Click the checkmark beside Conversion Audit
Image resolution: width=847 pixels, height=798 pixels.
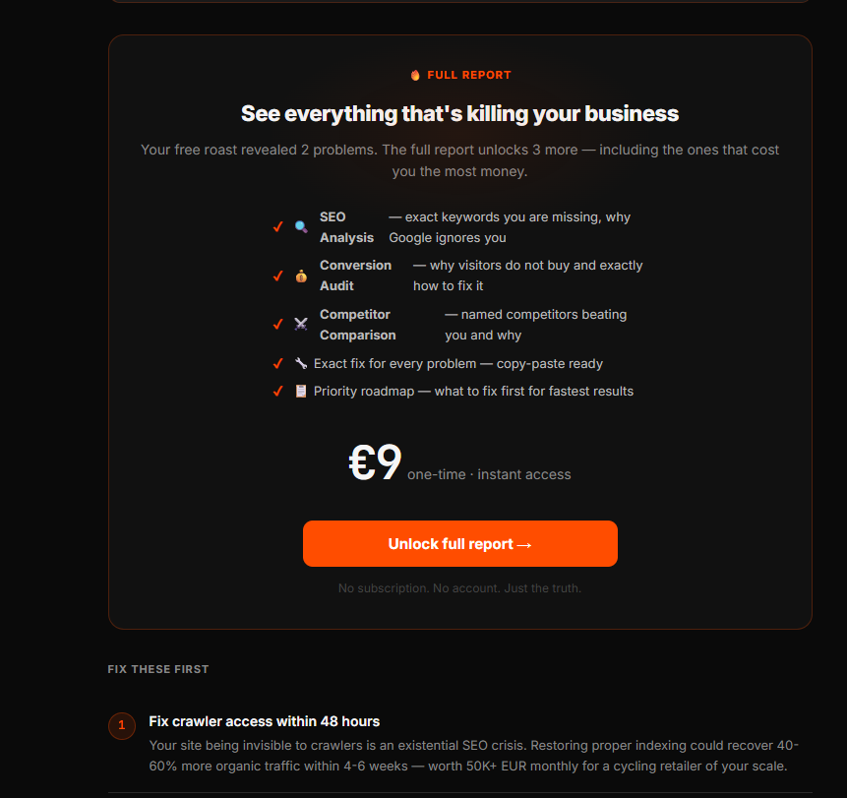pos(278,276)
